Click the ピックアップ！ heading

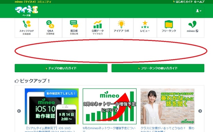click(x=32, y=81)
